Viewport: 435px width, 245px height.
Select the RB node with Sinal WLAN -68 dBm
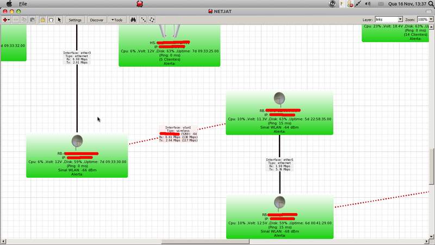pos(279,217)
